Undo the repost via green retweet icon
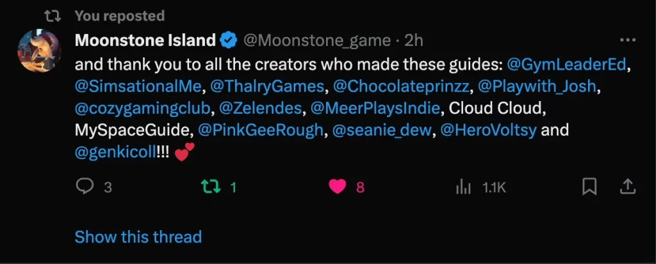The image size is (656, 264). [x=211, y=187]
